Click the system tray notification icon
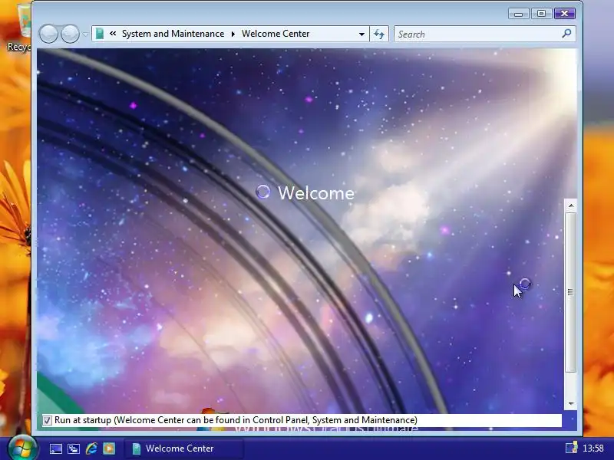Image resolution: width=614 pixels, height=460 pixels. (571, 448)
